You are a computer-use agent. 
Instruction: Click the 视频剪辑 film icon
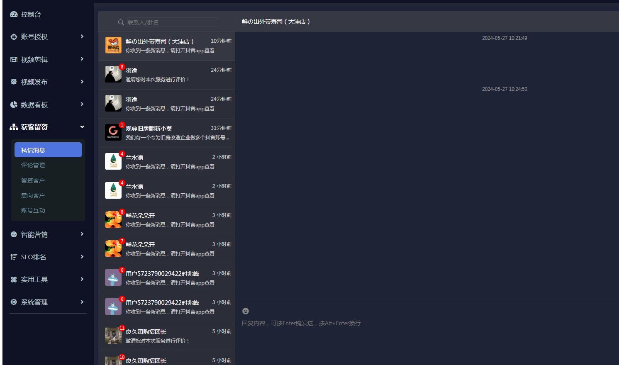coord(14,60)
